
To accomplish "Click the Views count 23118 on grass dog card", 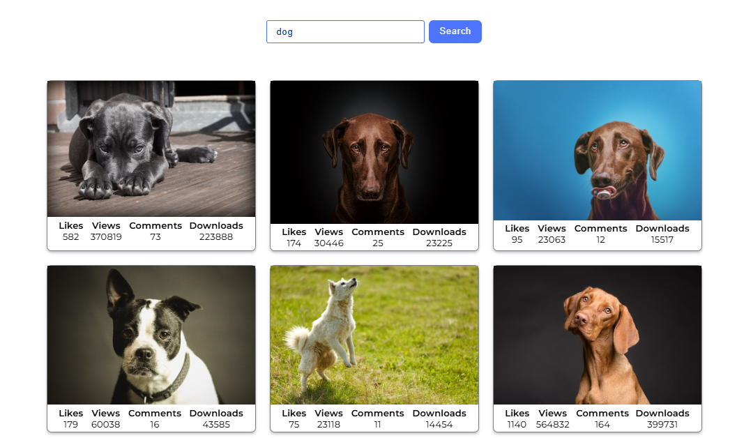I will click(x=328, y=424).
